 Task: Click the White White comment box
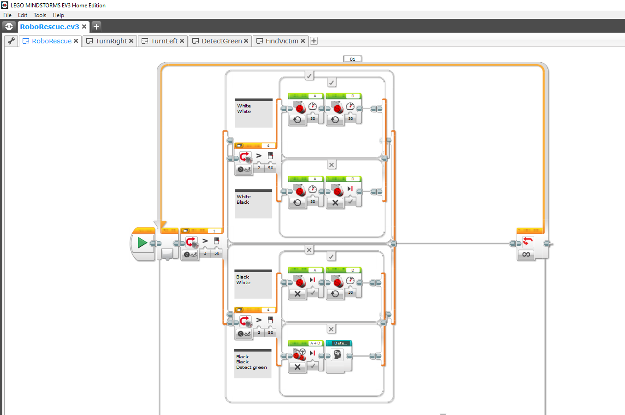point(254,113)
